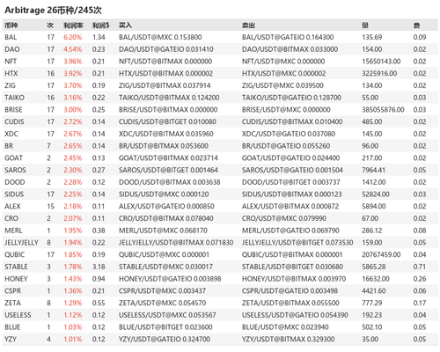Screen dimensions: 440x352
Task: Click the NFT coin name cell
Action: (11, 62)
